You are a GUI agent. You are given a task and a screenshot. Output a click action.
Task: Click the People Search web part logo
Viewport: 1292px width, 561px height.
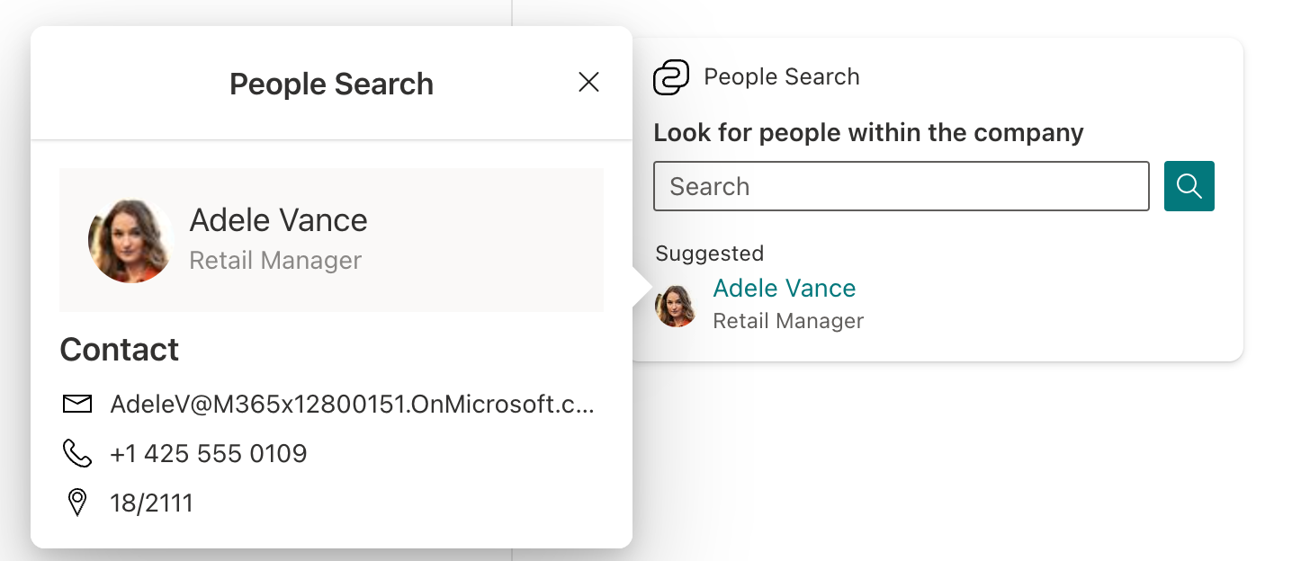coord(671,77)
